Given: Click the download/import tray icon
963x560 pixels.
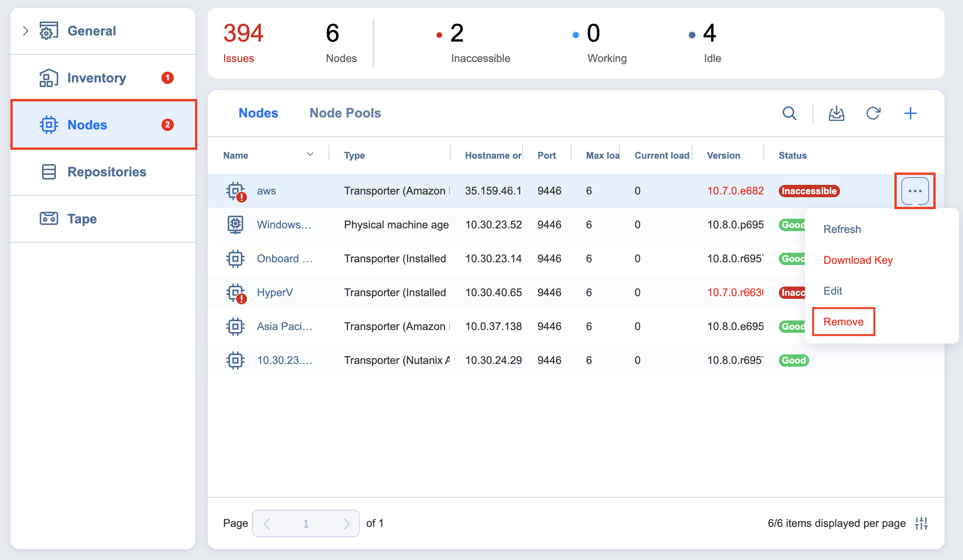Looking at the screenshot, I should pos(836,113).
